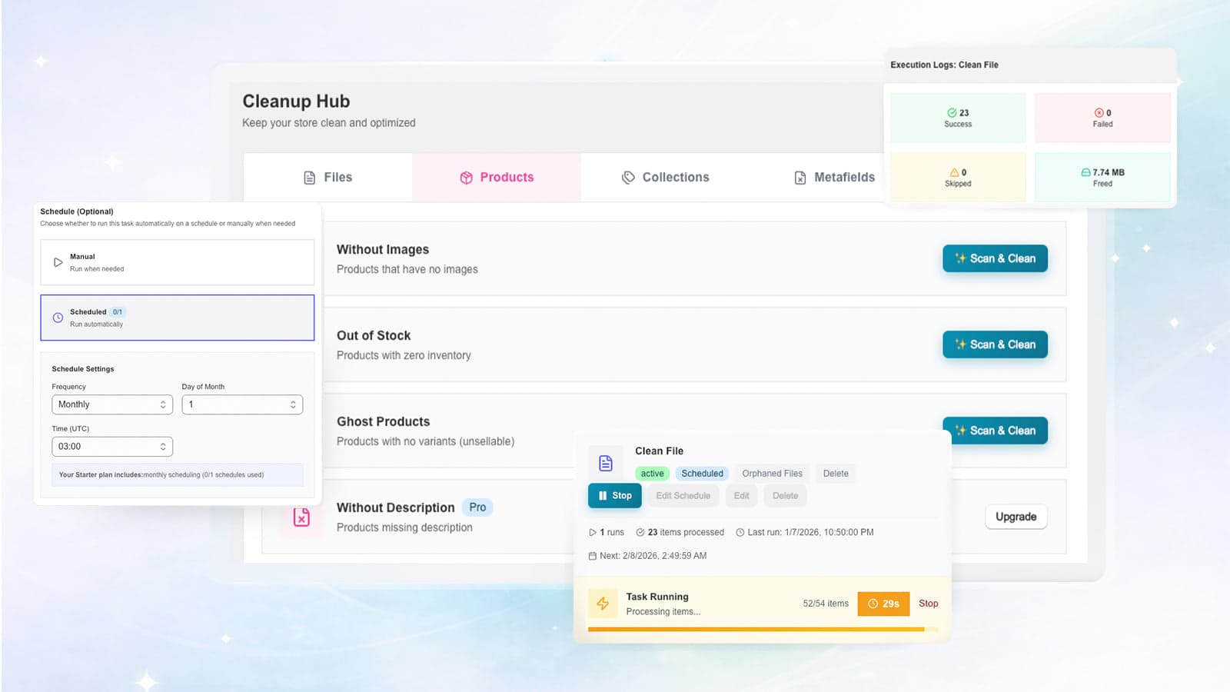Open the Frequency Monthly dropdown
This screenshot has width=1230, height=692.
[x=112, y=404]
